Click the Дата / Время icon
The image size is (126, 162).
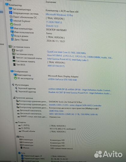tap(13, 39)
